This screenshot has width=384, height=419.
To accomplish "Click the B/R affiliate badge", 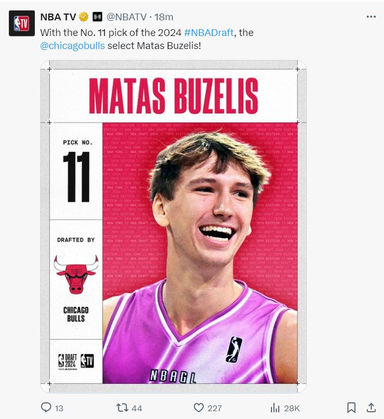I will click(97, 17).
